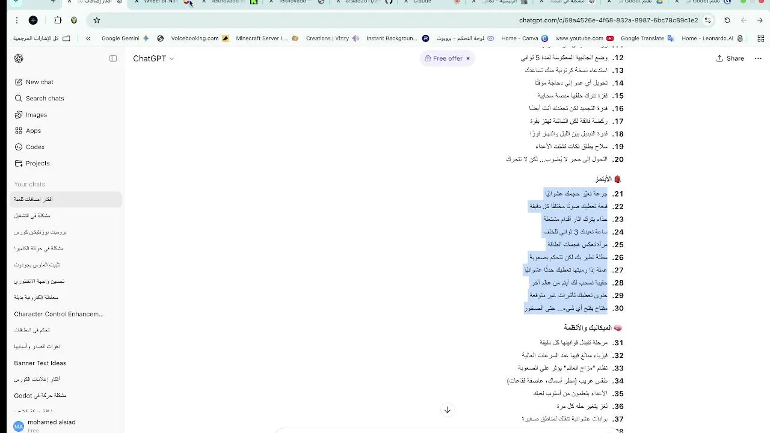This screenshot has height=433, width=770.
Task: Click list item 'مرحلة تتبدل قوانينها كل دقيقة'
Action: pyautogui.click(x=573, y=342)
